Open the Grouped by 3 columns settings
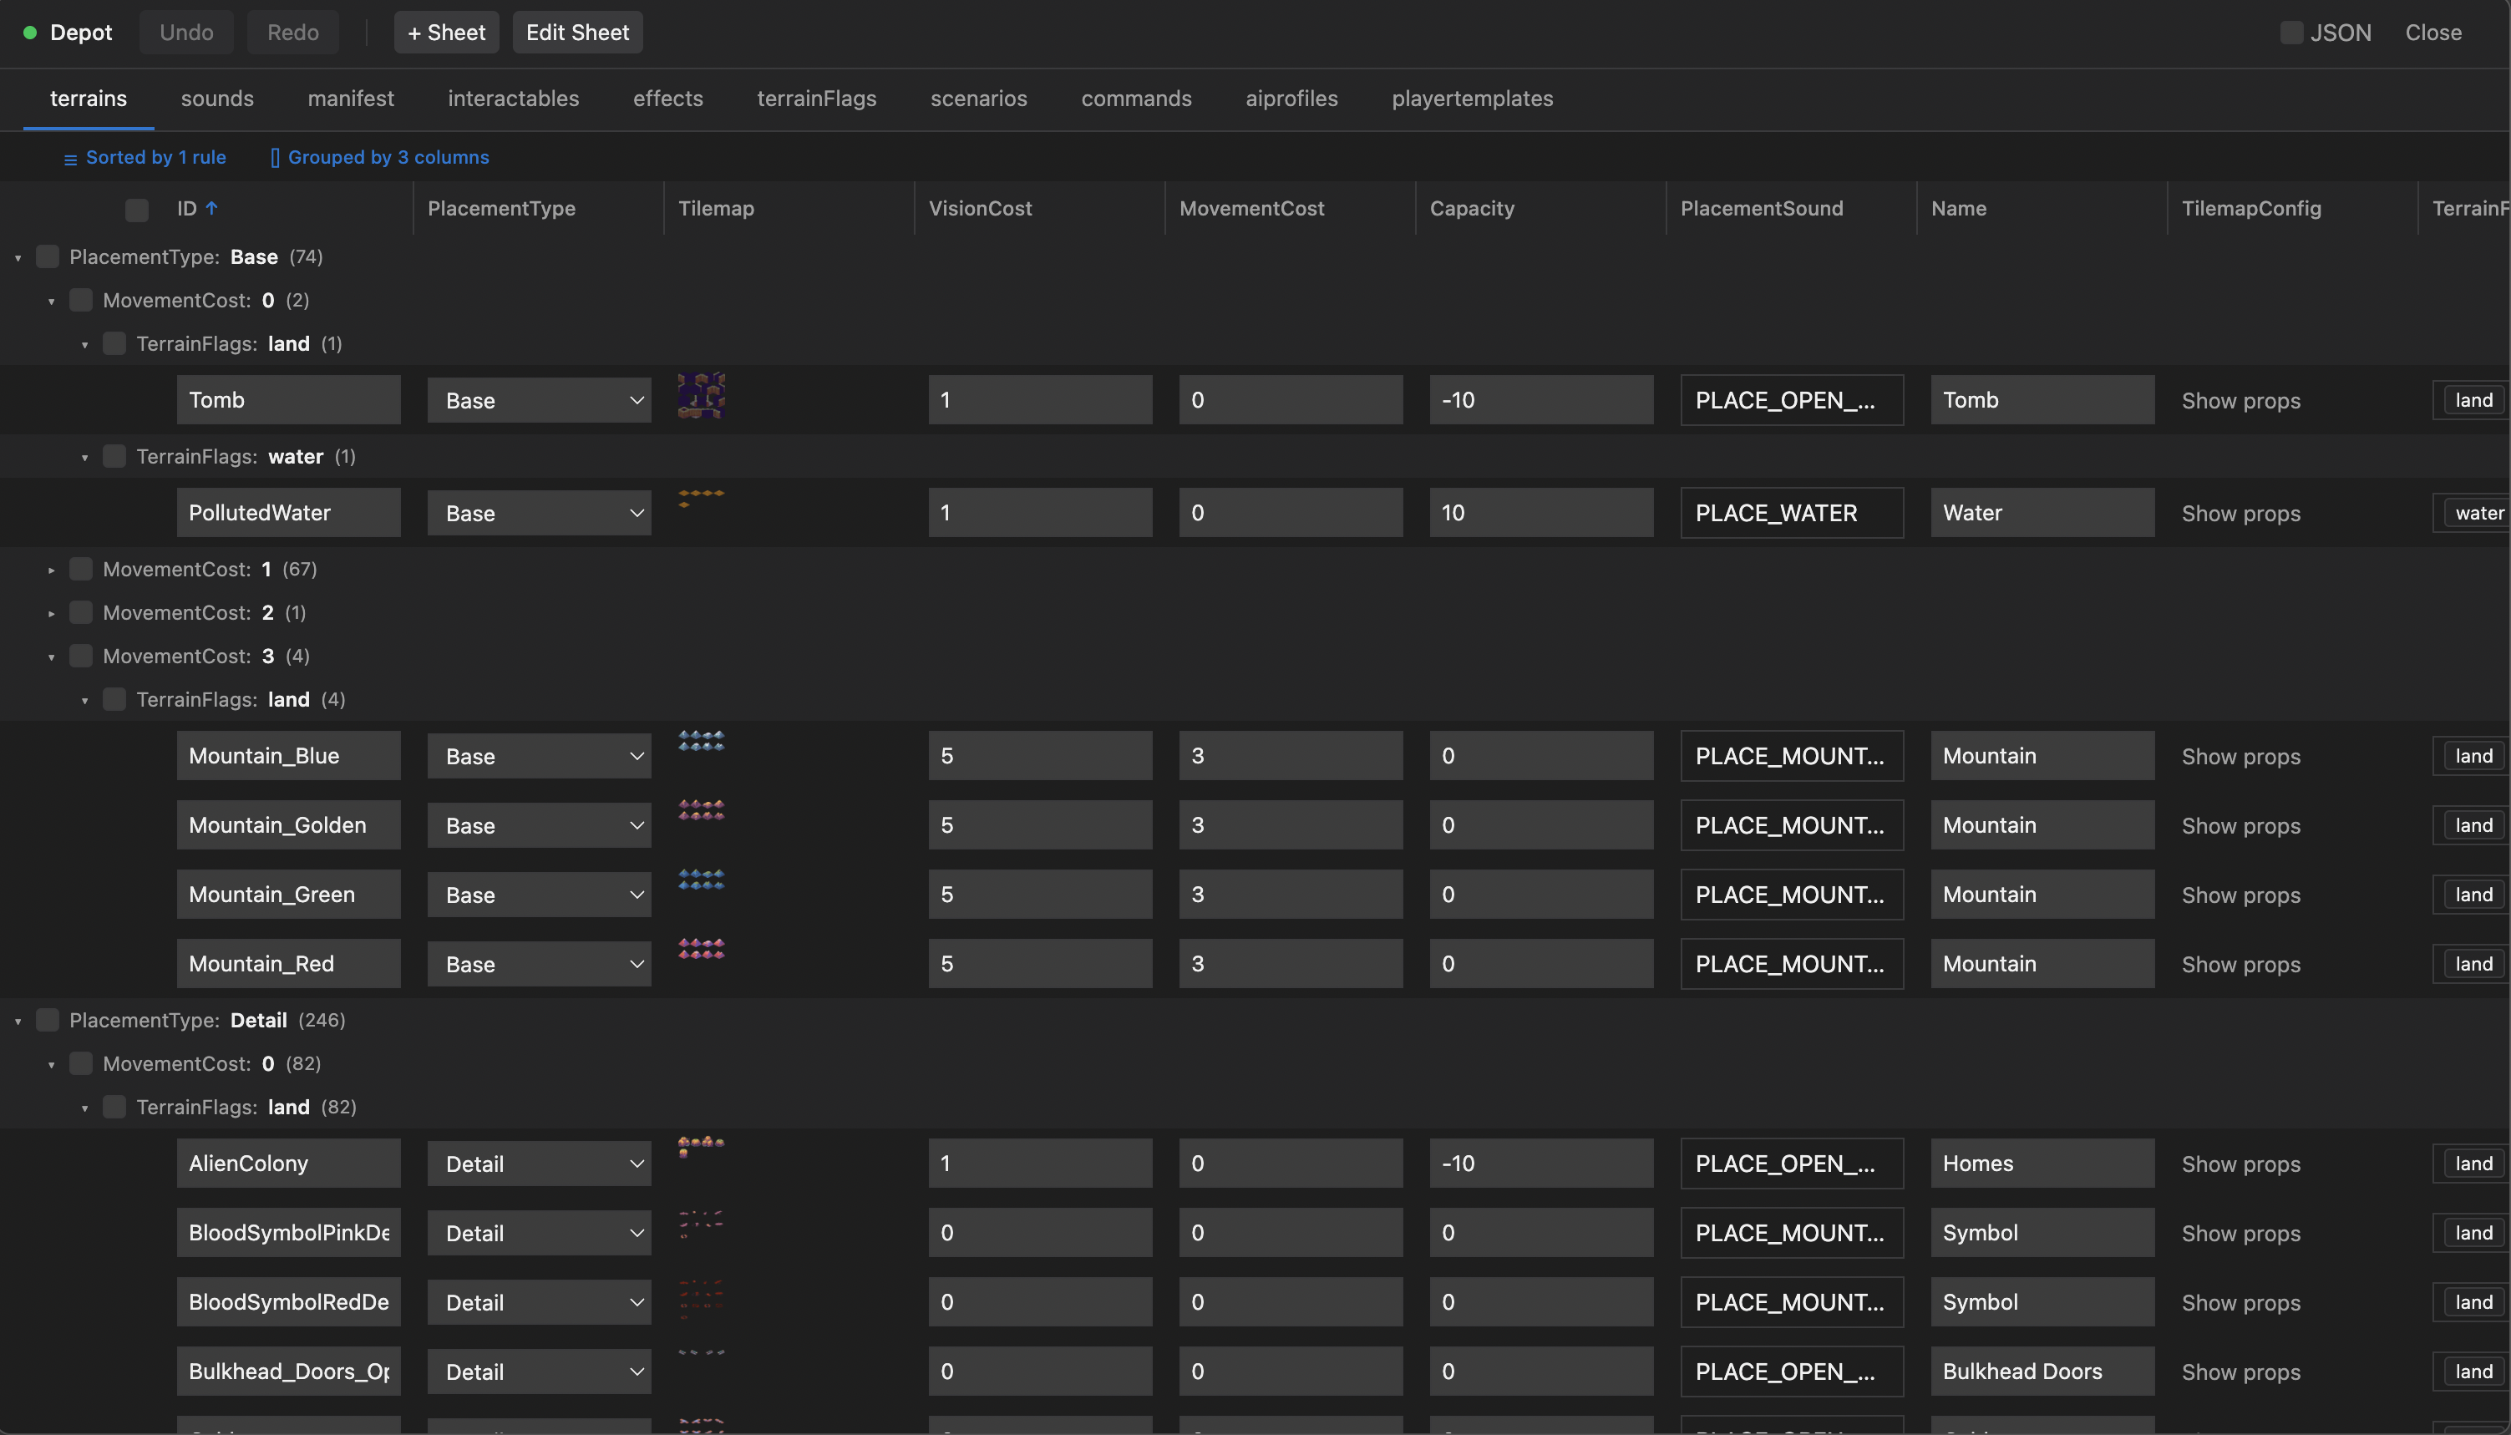 379,158
